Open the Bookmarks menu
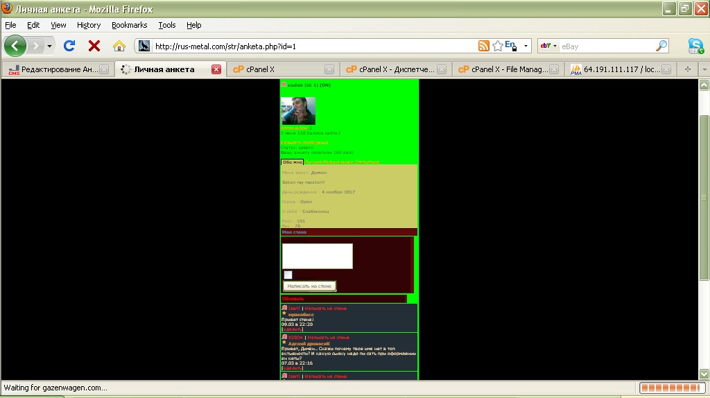Image resolution: width=710 pixels, height=398 pixels. pos(129,25)
